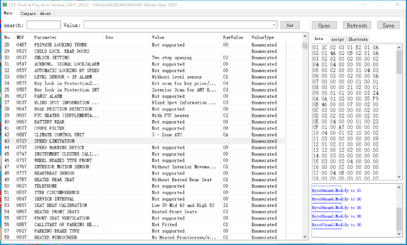Open the Shortcuts tab
The height and width of the screenshot is (245, 407).
358,39
